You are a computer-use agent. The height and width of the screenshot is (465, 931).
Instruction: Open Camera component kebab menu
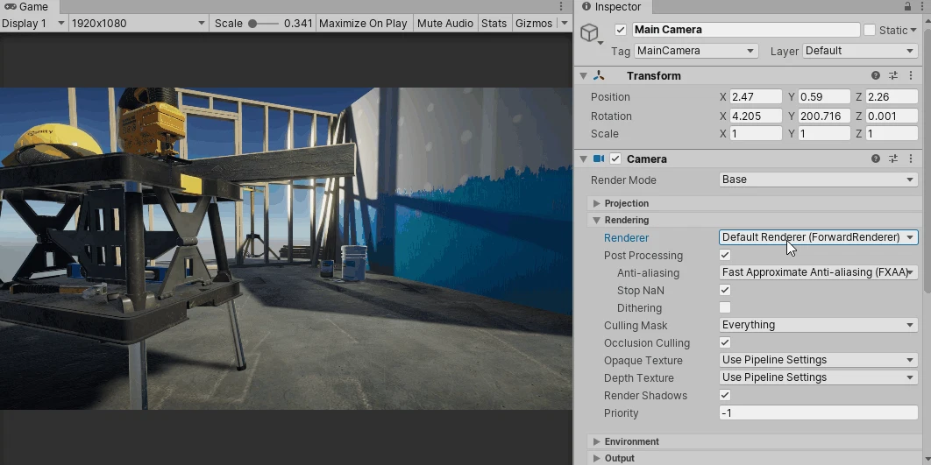911,159
